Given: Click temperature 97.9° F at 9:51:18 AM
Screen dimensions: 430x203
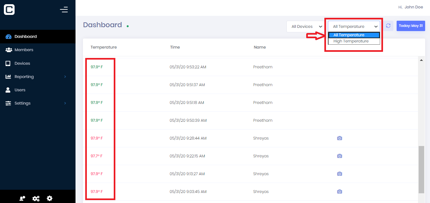Looking at the screenshot, I should point(97,103).
